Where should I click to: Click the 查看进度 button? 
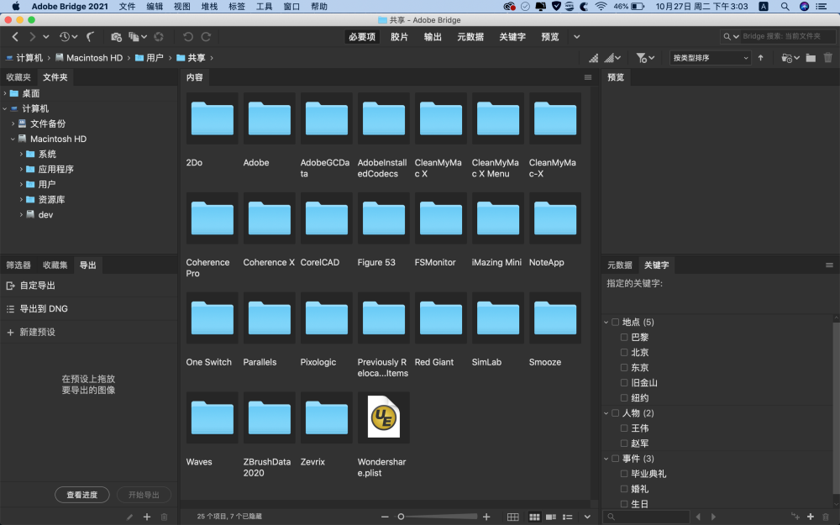(82, 495)
